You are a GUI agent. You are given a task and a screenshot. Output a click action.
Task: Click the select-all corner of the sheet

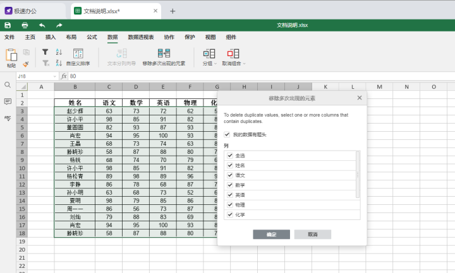click(x=21, y=86)
